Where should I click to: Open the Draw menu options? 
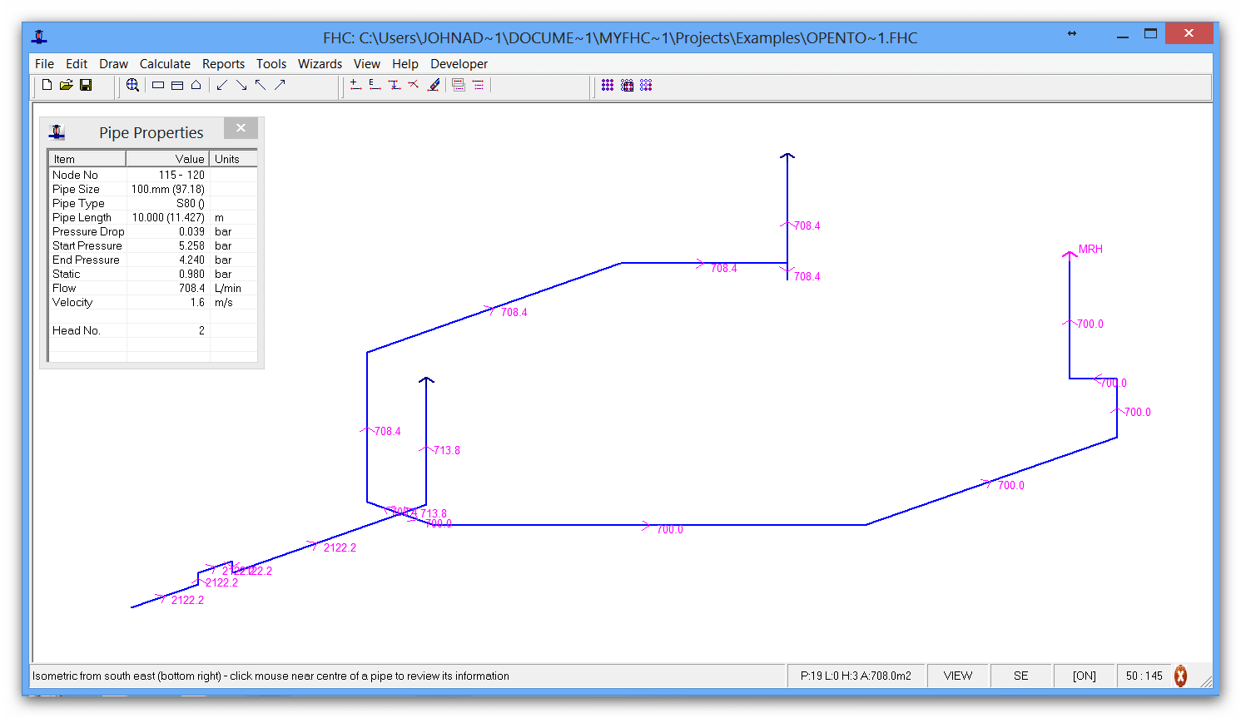113,63
